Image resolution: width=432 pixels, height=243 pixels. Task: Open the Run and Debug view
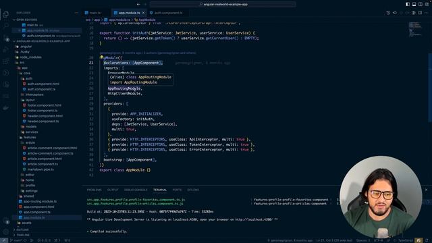point(6,49)
